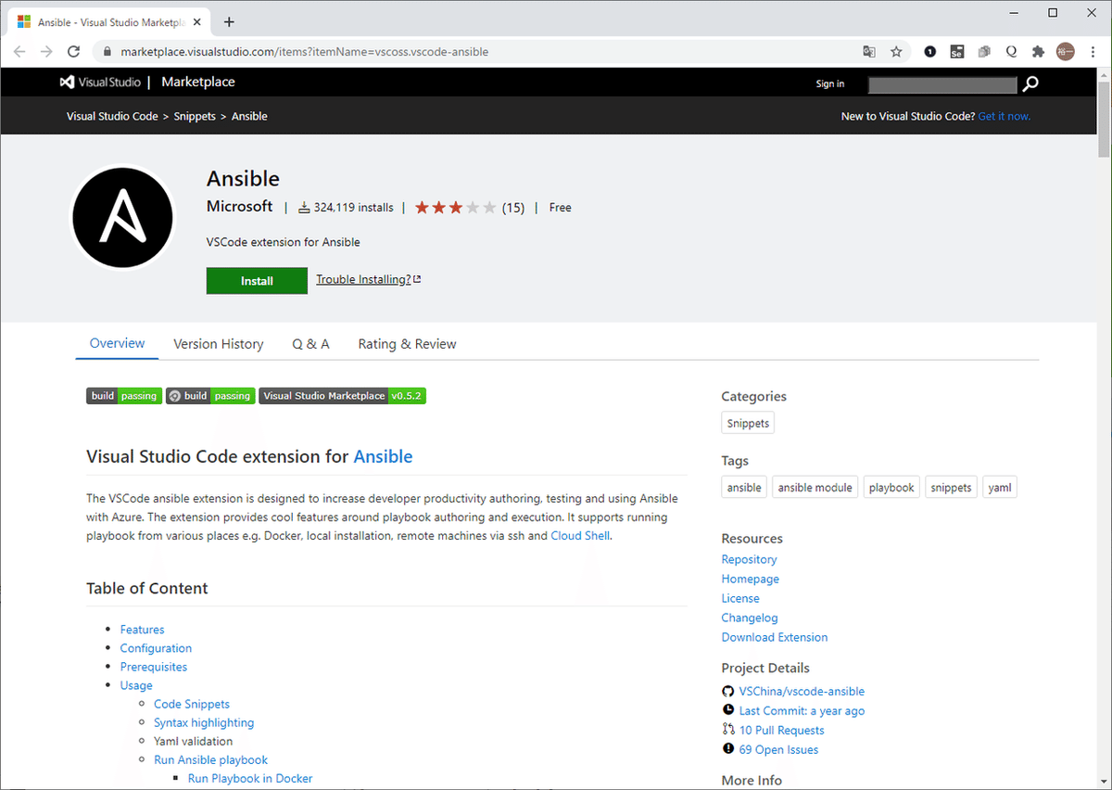Open the Get it now link
This screenshot has height=790, width=1112.
tap(1005, 117)
